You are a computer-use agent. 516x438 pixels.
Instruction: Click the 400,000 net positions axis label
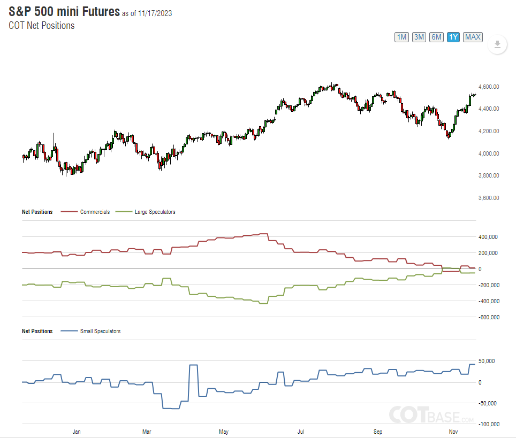click(489, 237)
